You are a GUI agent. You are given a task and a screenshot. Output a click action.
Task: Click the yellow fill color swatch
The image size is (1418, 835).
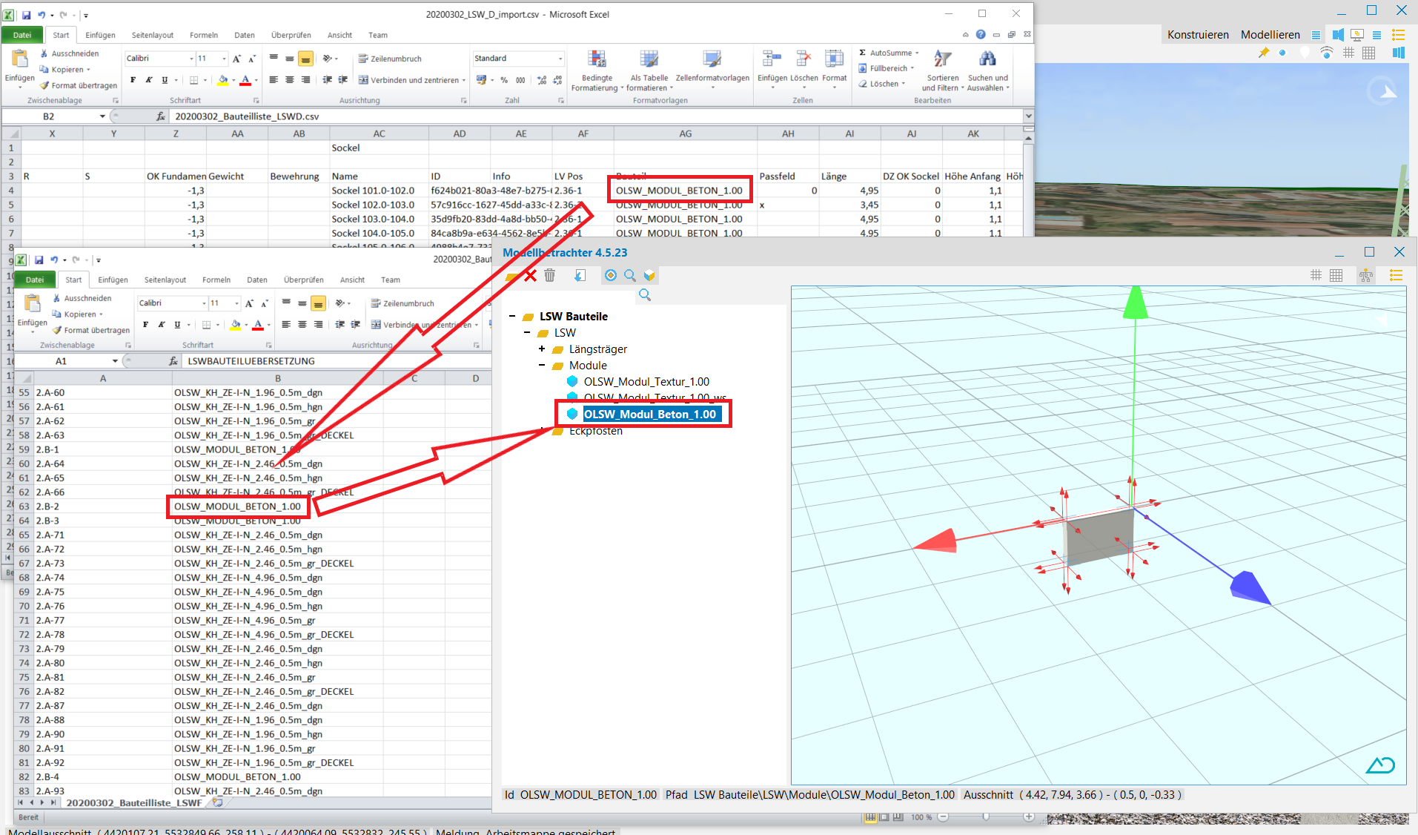pos(222,80)
